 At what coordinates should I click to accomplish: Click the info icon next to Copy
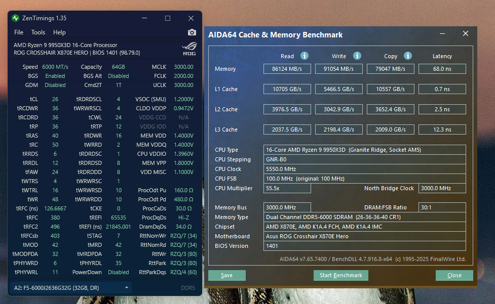point(408,56)
